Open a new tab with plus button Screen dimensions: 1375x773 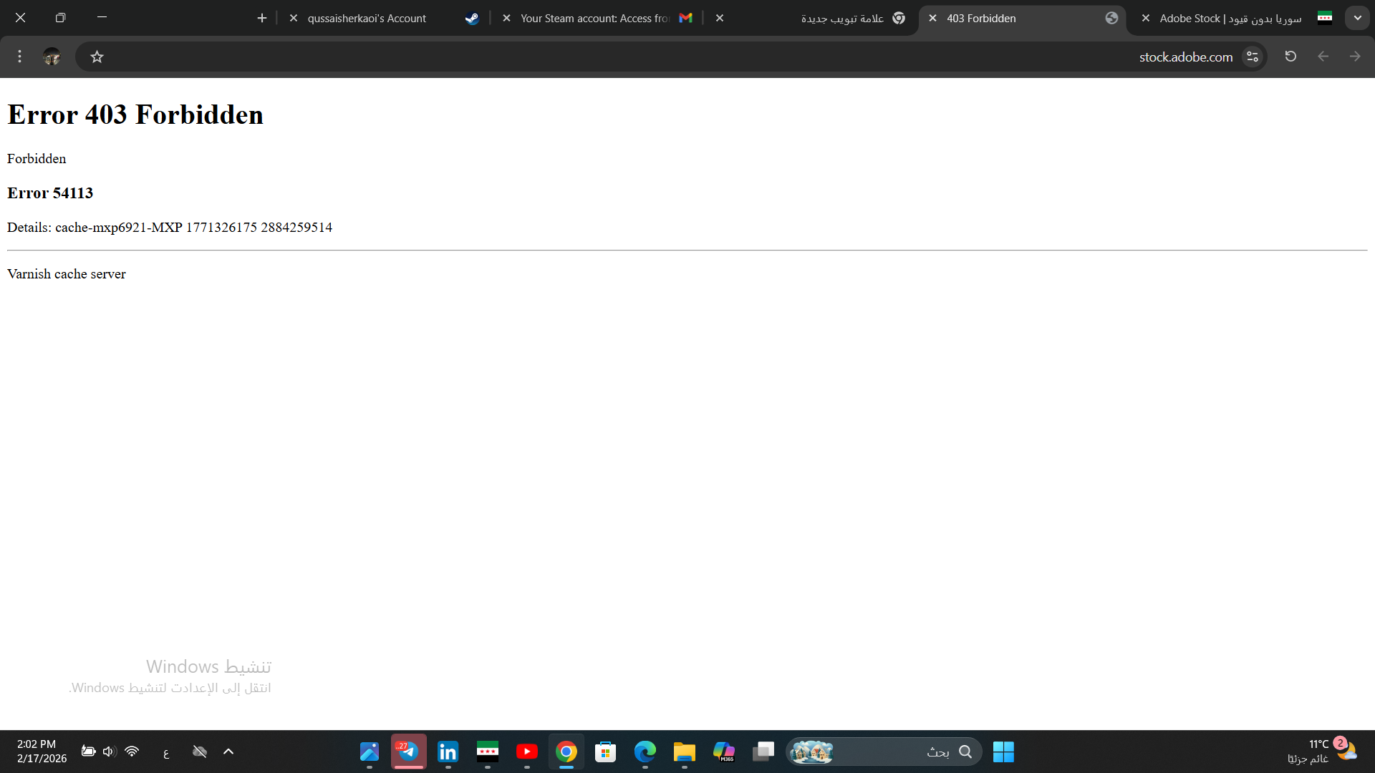coord(262,19)
